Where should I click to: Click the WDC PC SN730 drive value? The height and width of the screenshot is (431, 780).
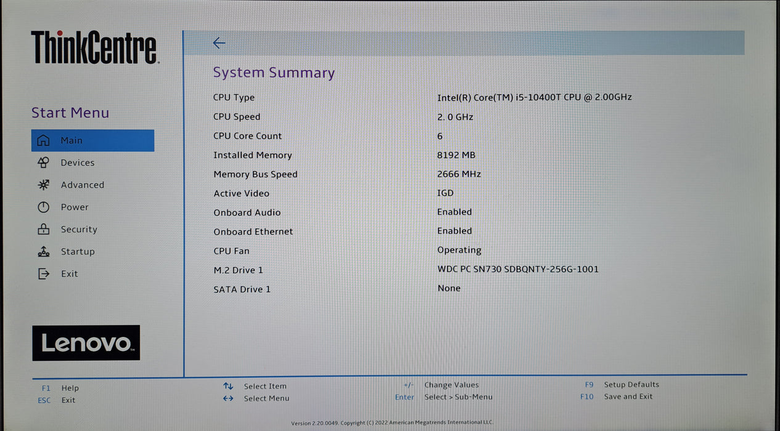[x=518, y=269]
